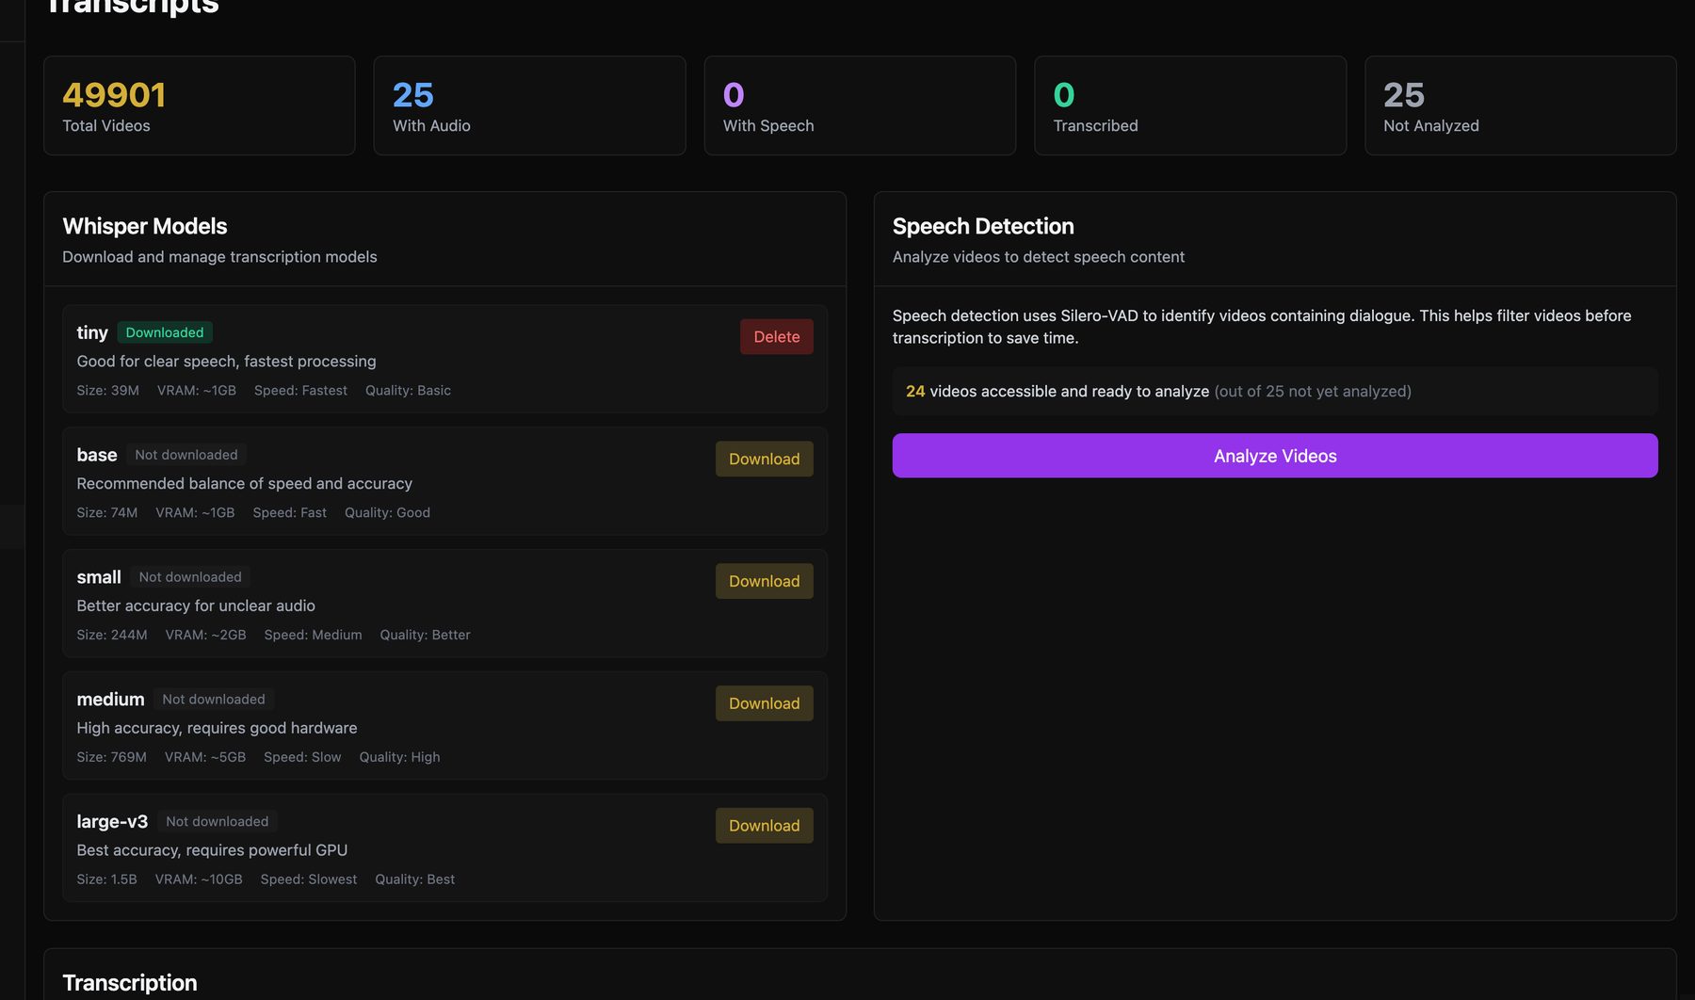Viewport: 1695px width, 1000px height.
Task: Click the Not downloaded badge beside large-v3
Action: click(217, 822)
